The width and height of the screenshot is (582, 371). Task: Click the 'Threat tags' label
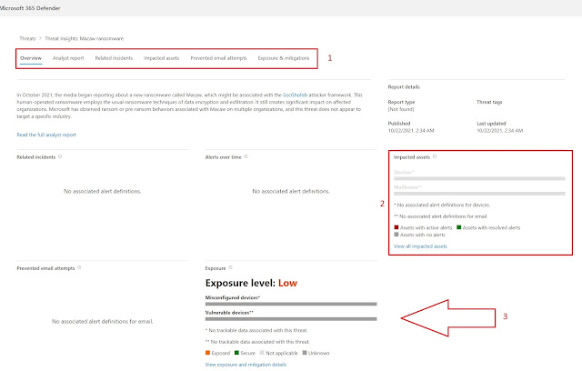(x=489, y=102)
